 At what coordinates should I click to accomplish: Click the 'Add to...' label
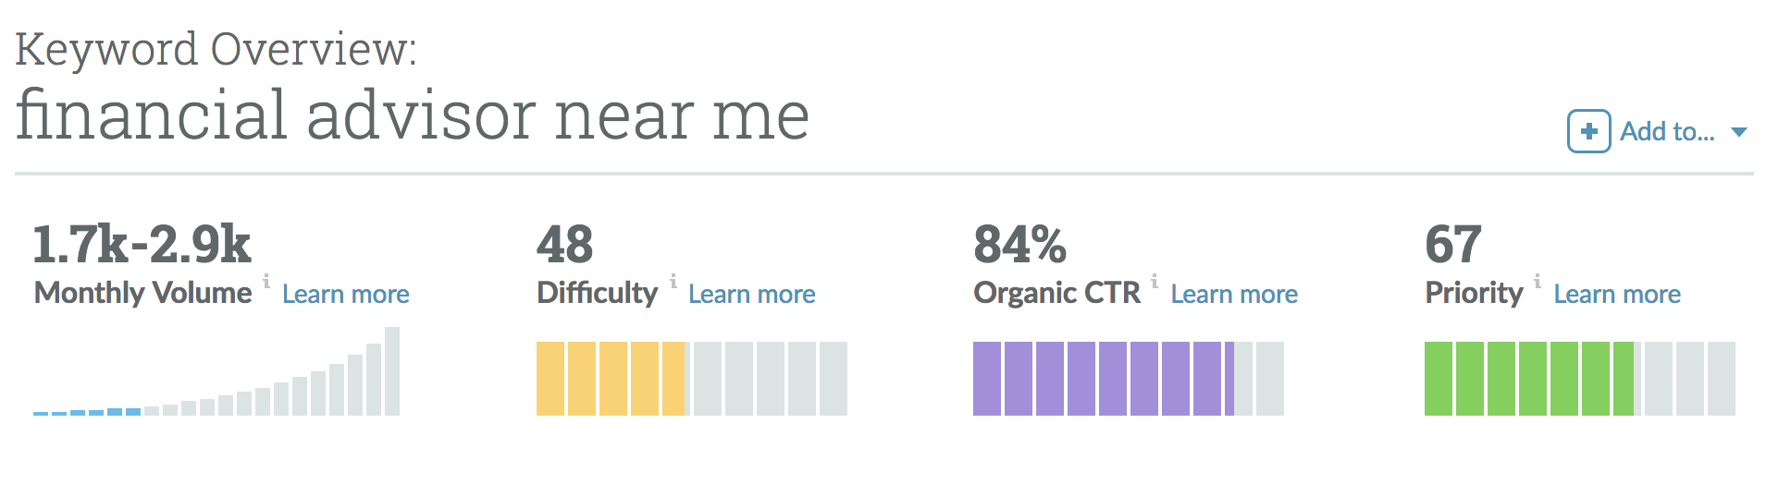pyautogui.click(x=1667, y=132)
